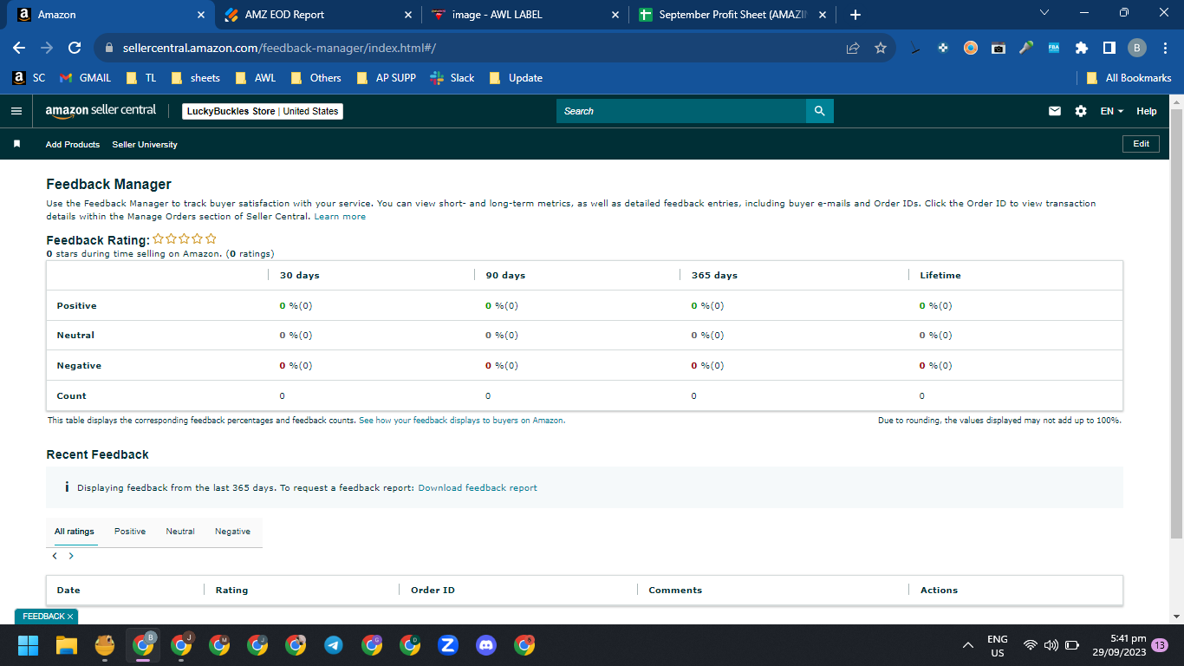Open the notification center badge showing 13

tap(1159, 645)
